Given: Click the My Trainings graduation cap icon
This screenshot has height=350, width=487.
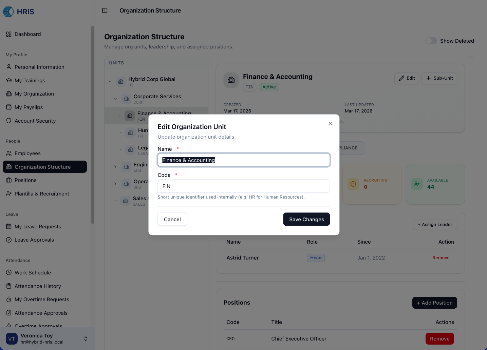Looking at the screenshot, I should click(x=9, y=81).
